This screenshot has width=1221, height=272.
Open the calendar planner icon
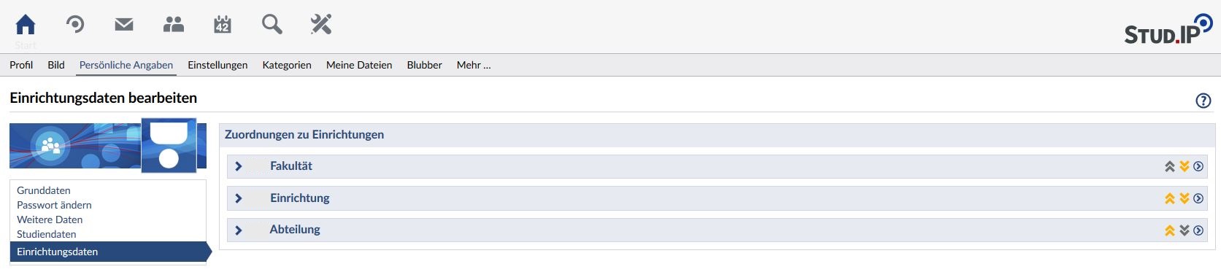(x=223, y=25)
